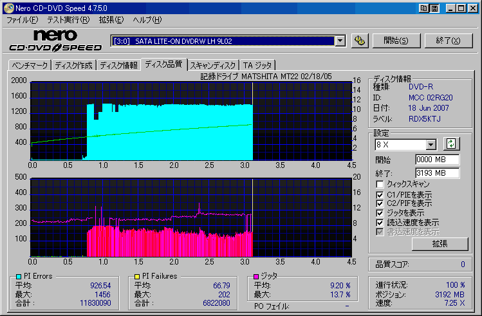The image size is (482, 316).
Task: Click the drive options icon beside drive selector
Action: [360, 41]
